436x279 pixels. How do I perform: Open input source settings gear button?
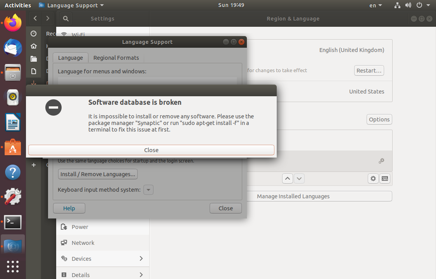(x=373, y=178)
